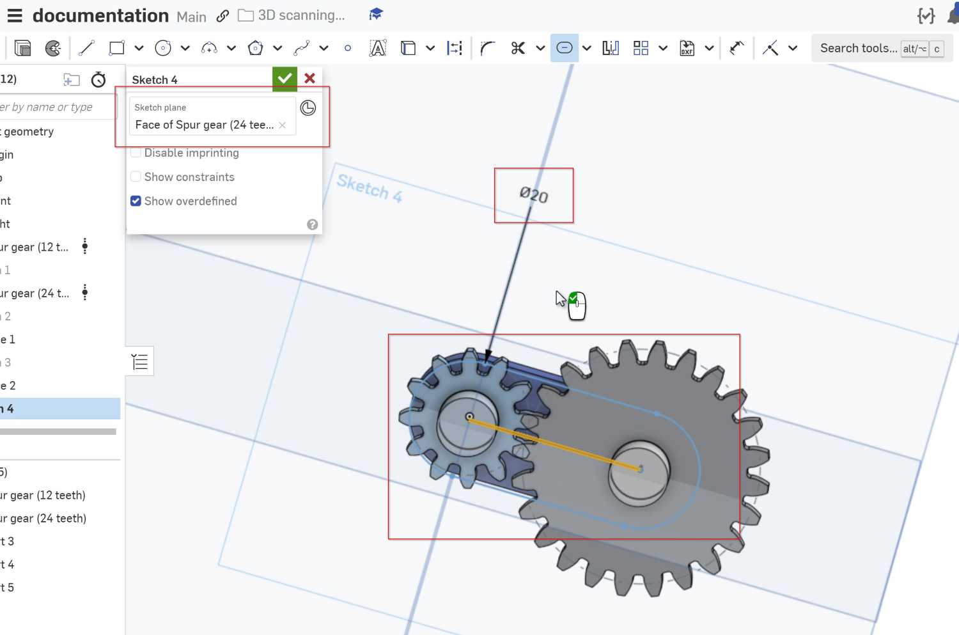959x635 pixels.
Task: Select the Inscribed polygon tool
Action: (x=255, y=48)
